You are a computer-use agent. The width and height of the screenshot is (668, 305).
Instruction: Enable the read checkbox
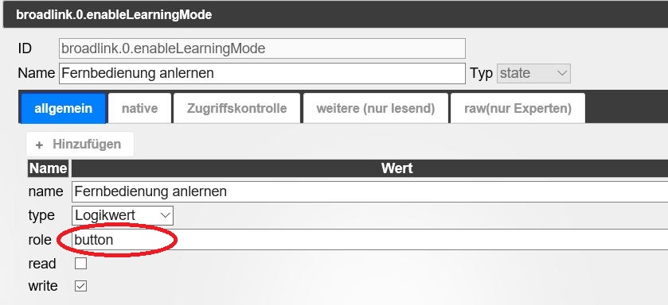pyautogui.click(x=80, y=264)
